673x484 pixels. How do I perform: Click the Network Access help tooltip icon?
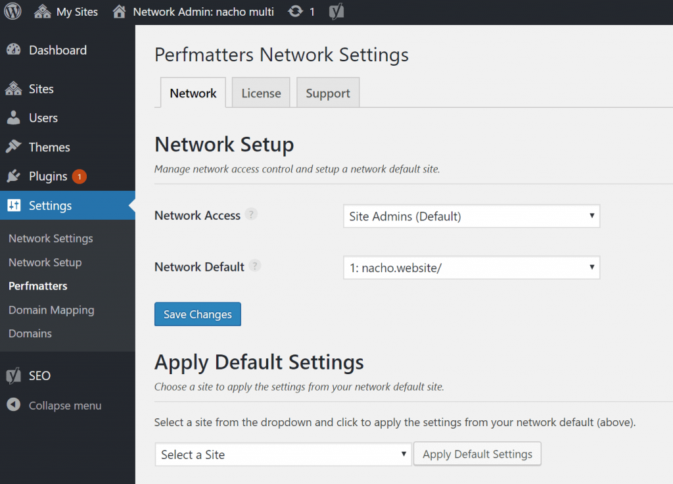(x=251, y=214)
